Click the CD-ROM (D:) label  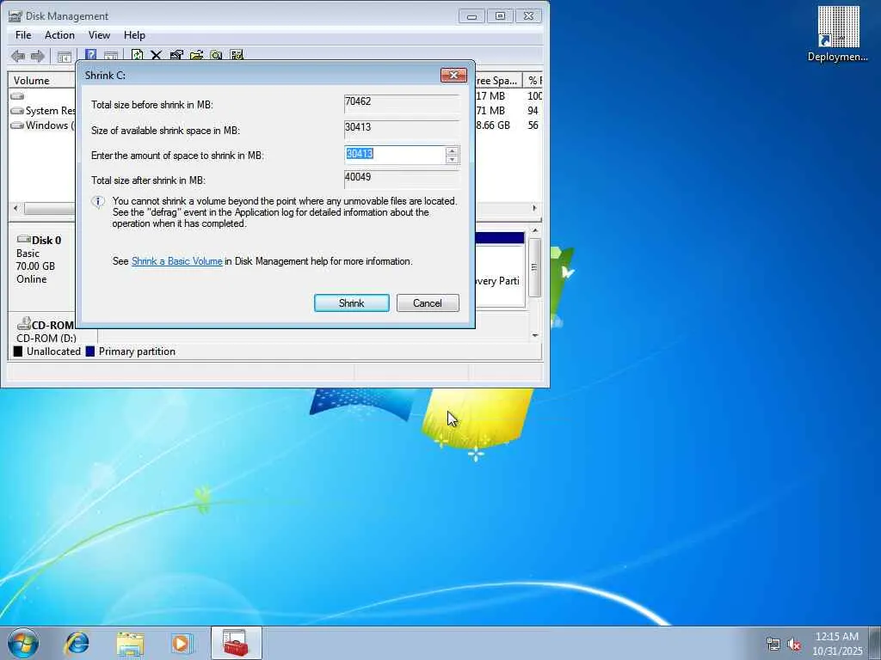[x=46, y=339]
